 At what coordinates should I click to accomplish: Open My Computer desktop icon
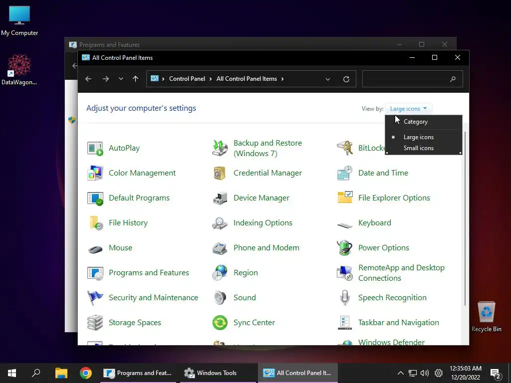click(x=19, y=21)
